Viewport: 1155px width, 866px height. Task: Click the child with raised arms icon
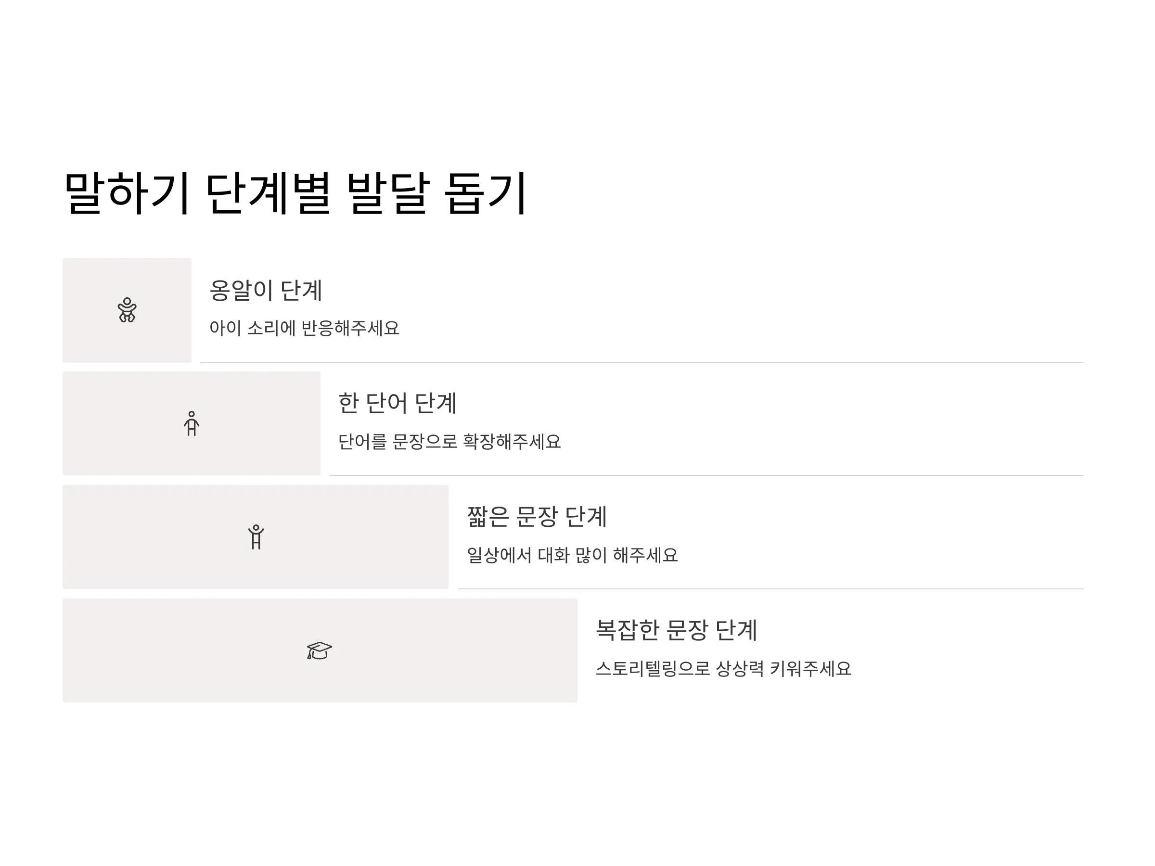point(256,536)
